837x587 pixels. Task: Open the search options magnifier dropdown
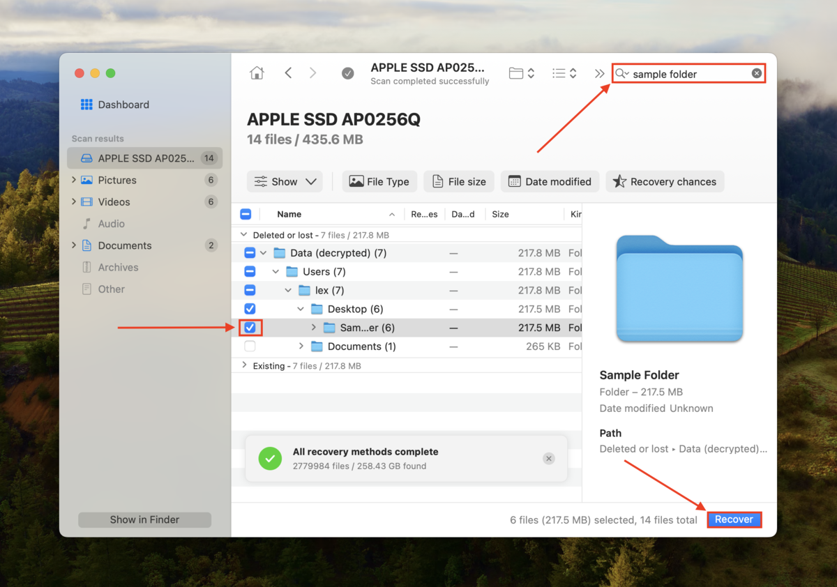point(621,74)
